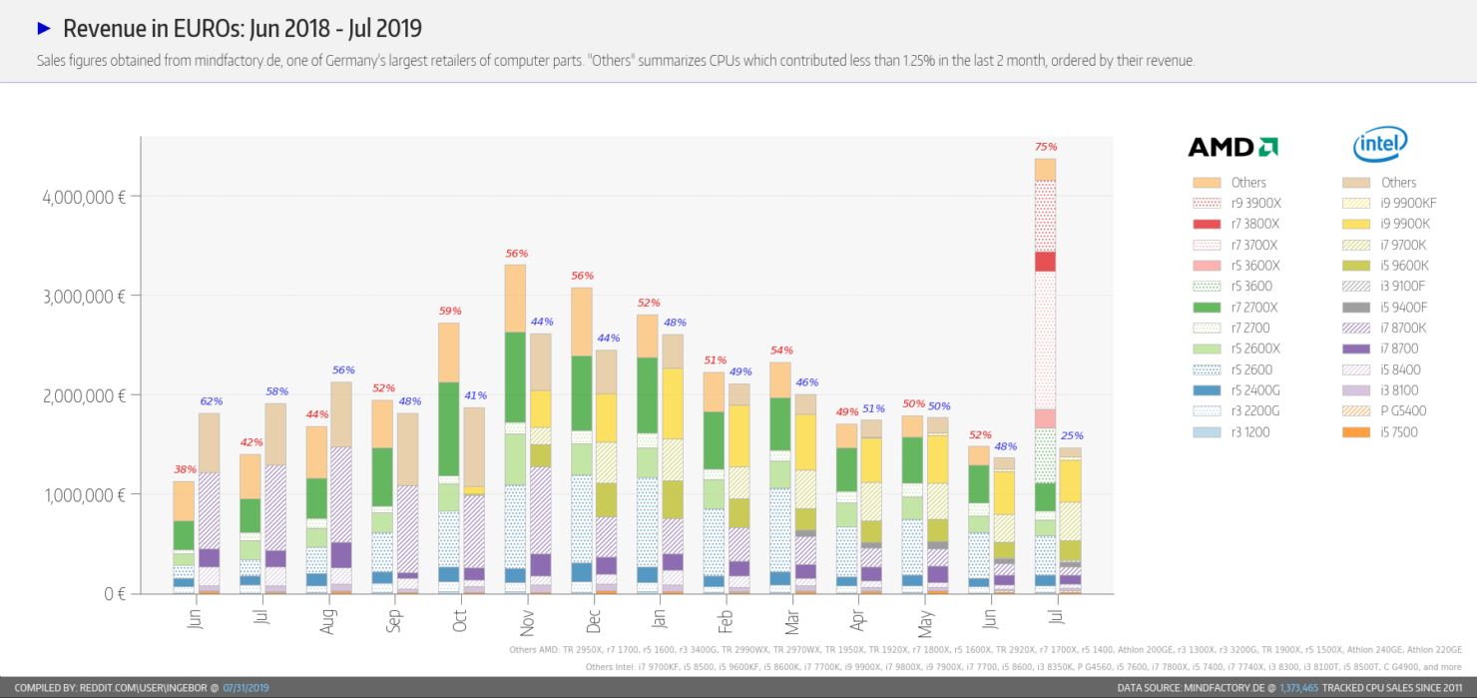Click the 3,000,000 € axis label
Viewport: 1477px width, 698px height.
pos(83,296)
